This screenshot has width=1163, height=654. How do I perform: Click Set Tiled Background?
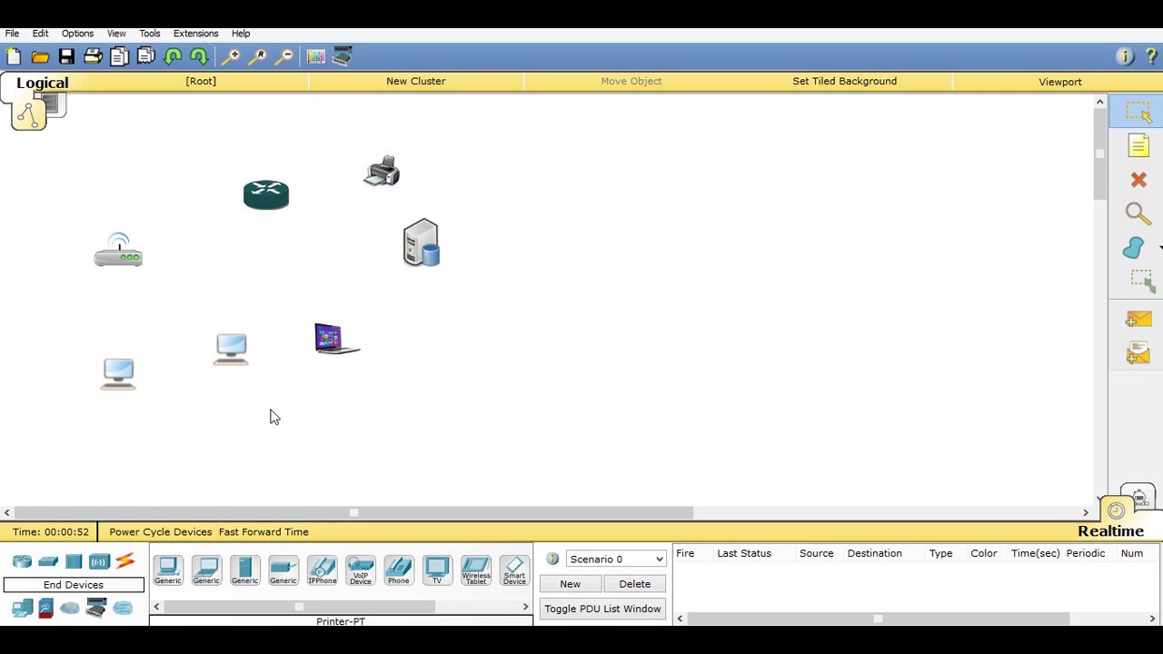click(x=844, y=81)
